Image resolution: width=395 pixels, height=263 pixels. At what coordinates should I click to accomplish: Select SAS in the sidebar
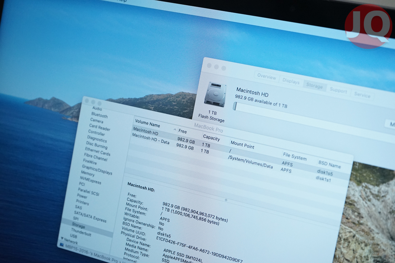click(78, 207)
